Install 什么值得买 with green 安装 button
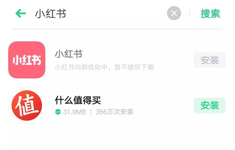235x150 pixels. coord(210,105)
